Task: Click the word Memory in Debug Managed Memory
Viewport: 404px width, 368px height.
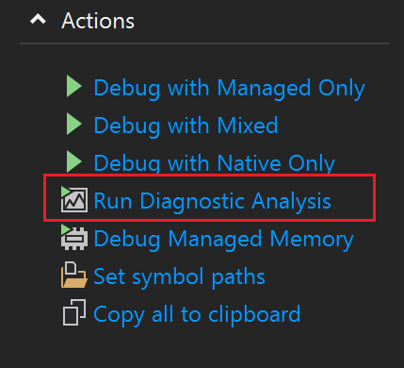Action: tap(312, 240)
